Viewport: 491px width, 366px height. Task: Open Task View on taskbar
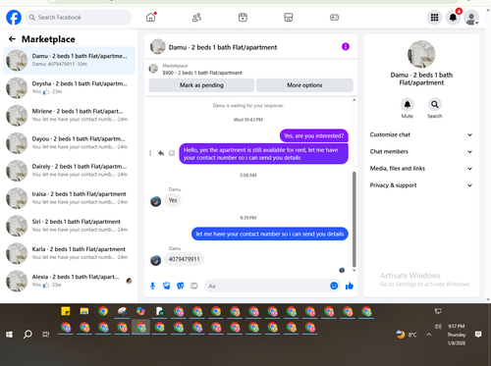click(46, 335)
